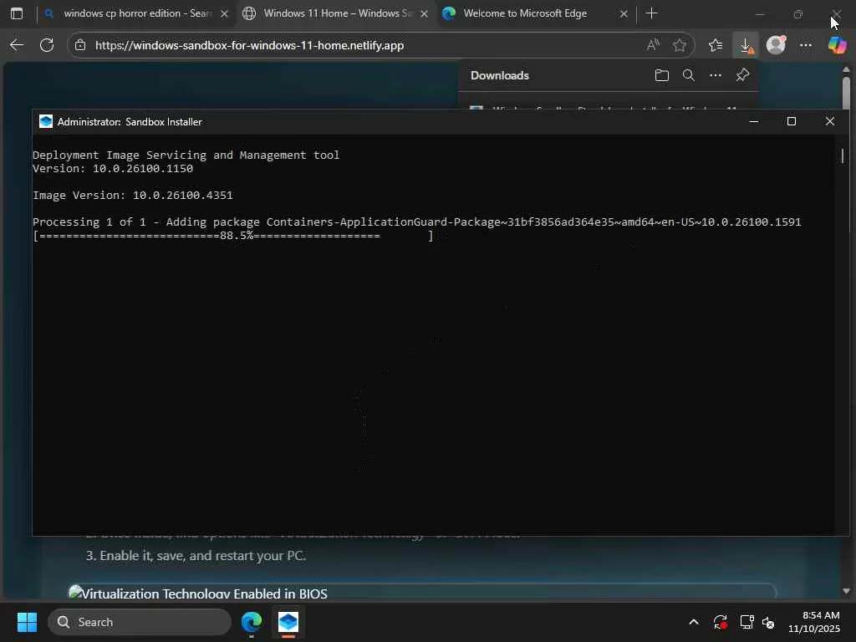Open muted volume tray icon

[x=768, y=622]
